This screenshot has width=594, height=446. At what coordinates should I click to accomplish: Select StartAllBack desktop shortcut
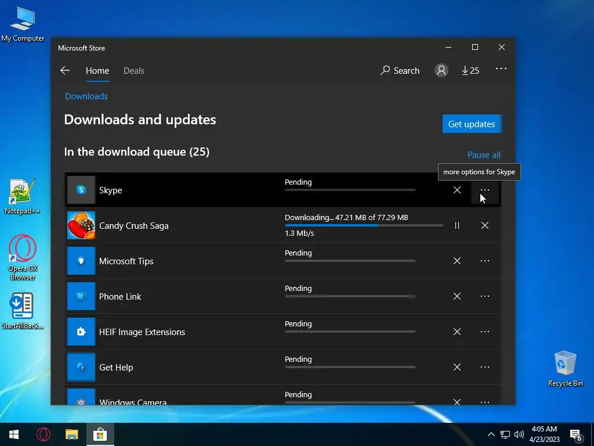(23, 311)
